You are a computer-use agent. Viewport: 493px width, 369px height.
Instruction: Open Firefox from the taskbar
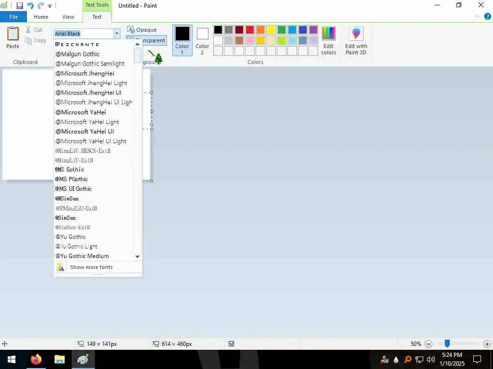(36, 359)
